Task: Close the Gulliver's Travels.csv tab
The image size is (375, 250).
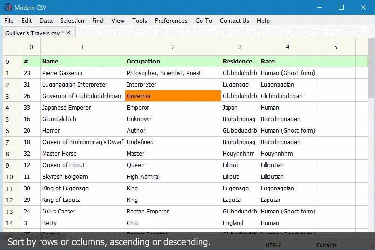Action: [x=68, y=32]
